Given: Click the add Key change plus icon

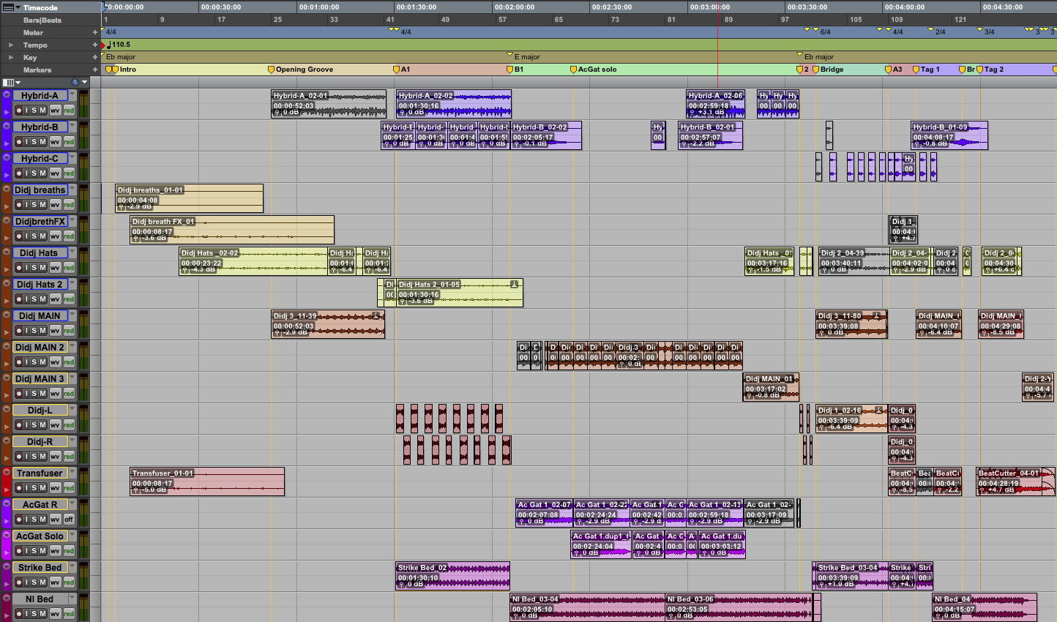Looking at the screenshot, I should [94, 57].
